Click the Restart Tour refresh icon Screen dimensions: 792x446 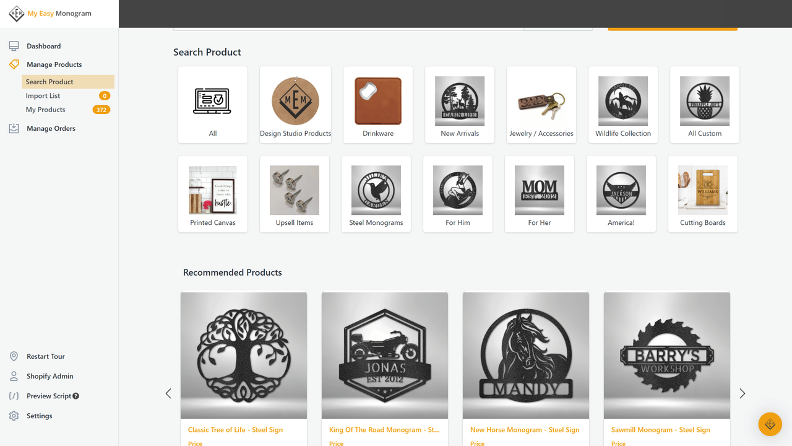tap(14, 356)
